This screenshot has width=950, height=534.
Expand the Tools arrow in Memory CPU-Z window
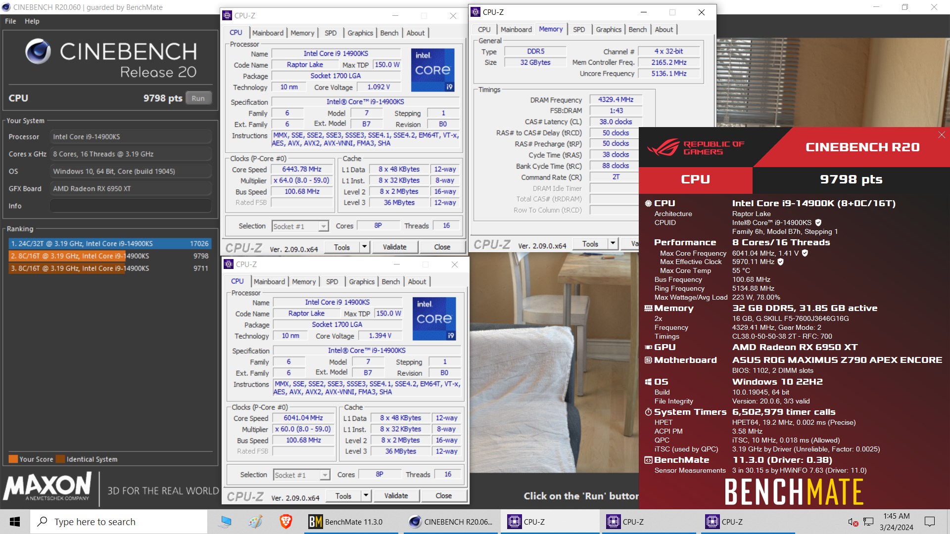[613, 243]
